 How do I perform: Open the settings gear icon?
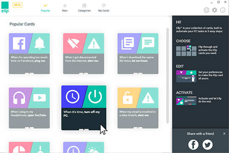tap(215, 10)
